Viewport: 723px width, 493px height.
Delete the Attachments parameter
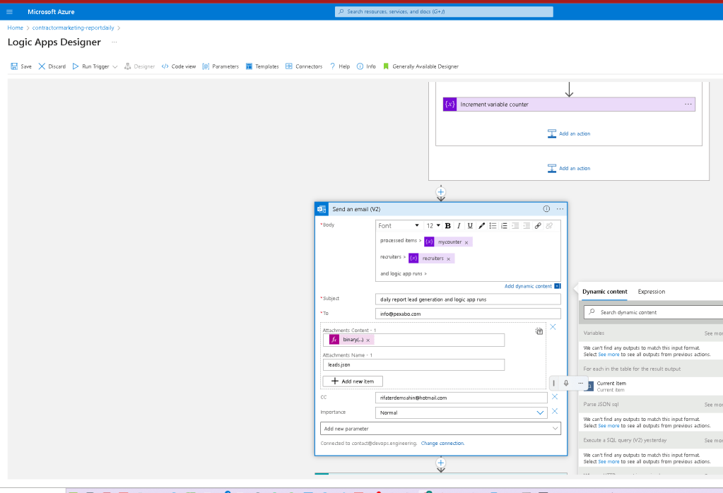(553, 327)
